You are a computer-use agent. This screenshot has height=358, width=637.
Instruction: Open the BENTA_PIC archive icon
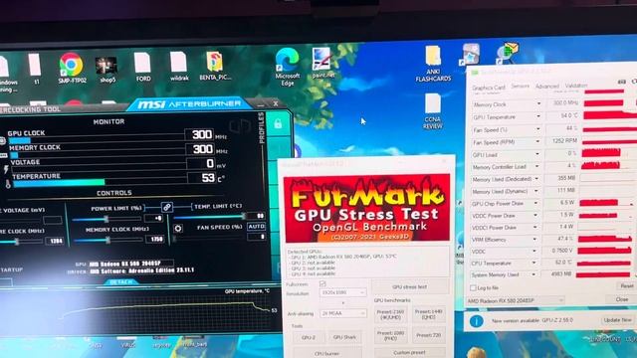click(x=215, y=66)
